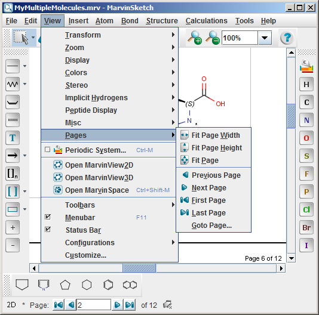Open periodic table icon in atom toolbar
Viewport: 319px width, 315px height.
click(306, 66)
